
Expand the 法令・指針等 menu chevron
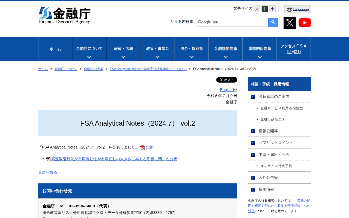(191, 57)
